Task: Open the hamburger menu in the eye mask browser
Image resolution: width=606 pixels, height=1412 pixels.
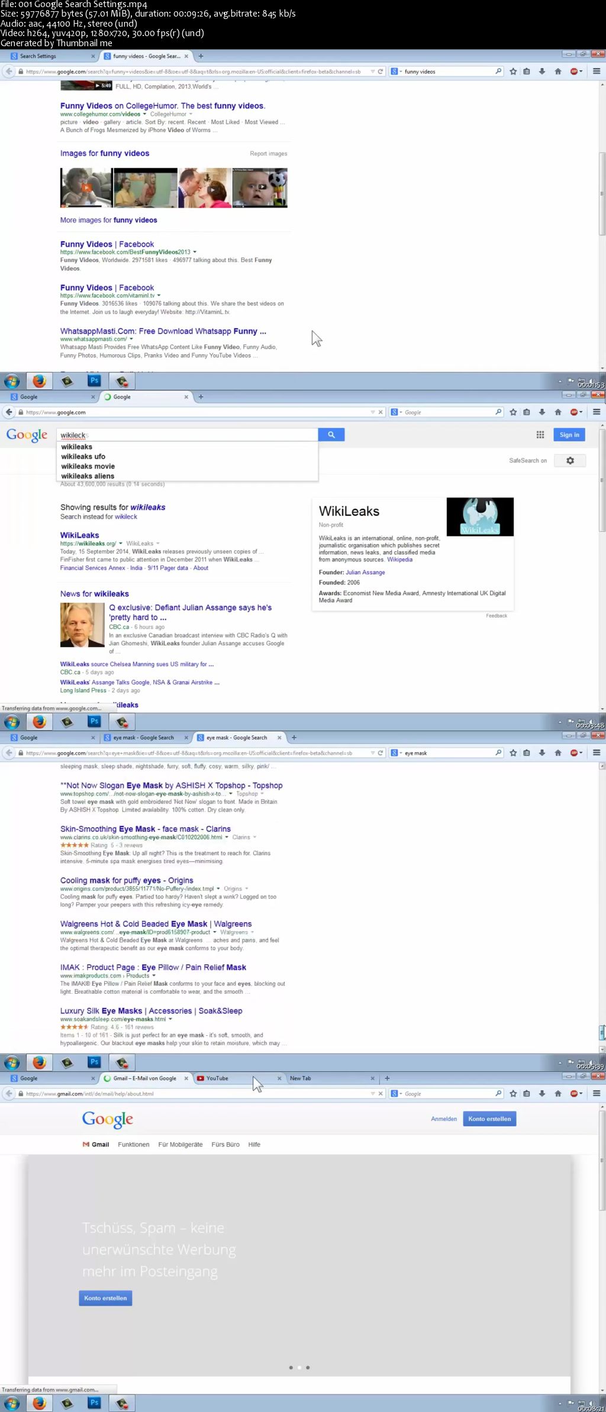Action: coord(597,753)
